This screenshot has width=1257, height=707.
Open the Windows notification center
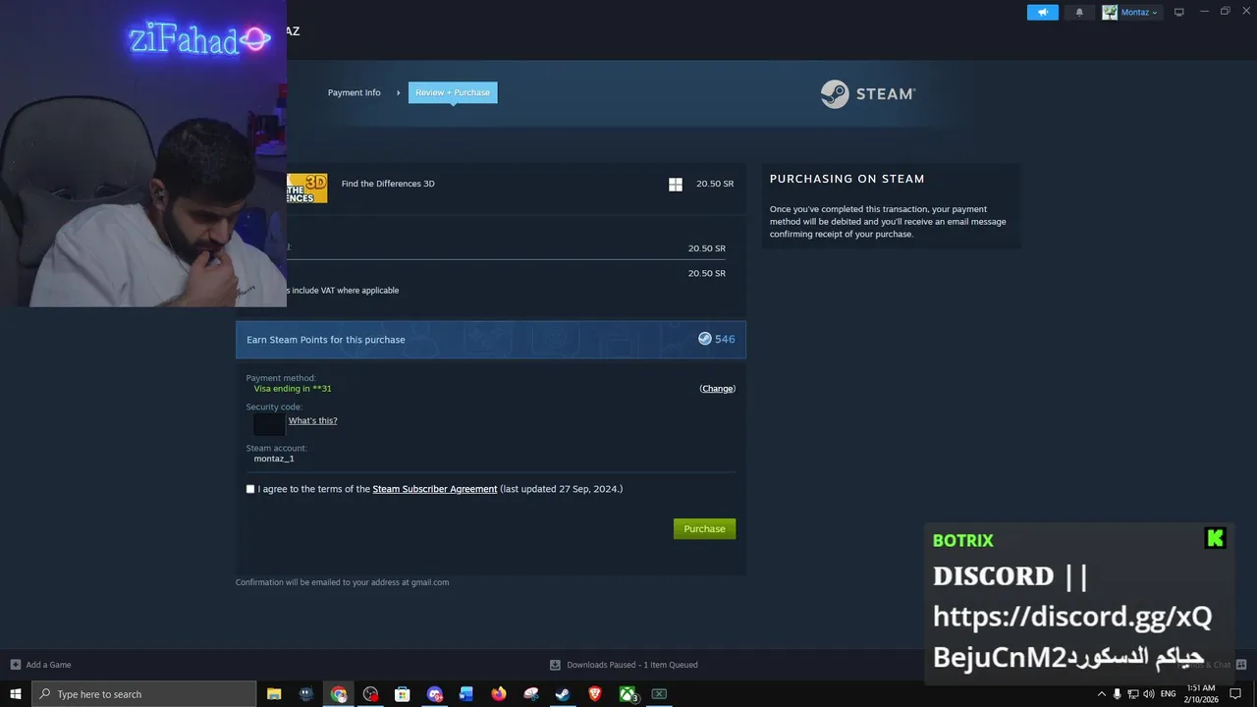tap(1235, 694)
